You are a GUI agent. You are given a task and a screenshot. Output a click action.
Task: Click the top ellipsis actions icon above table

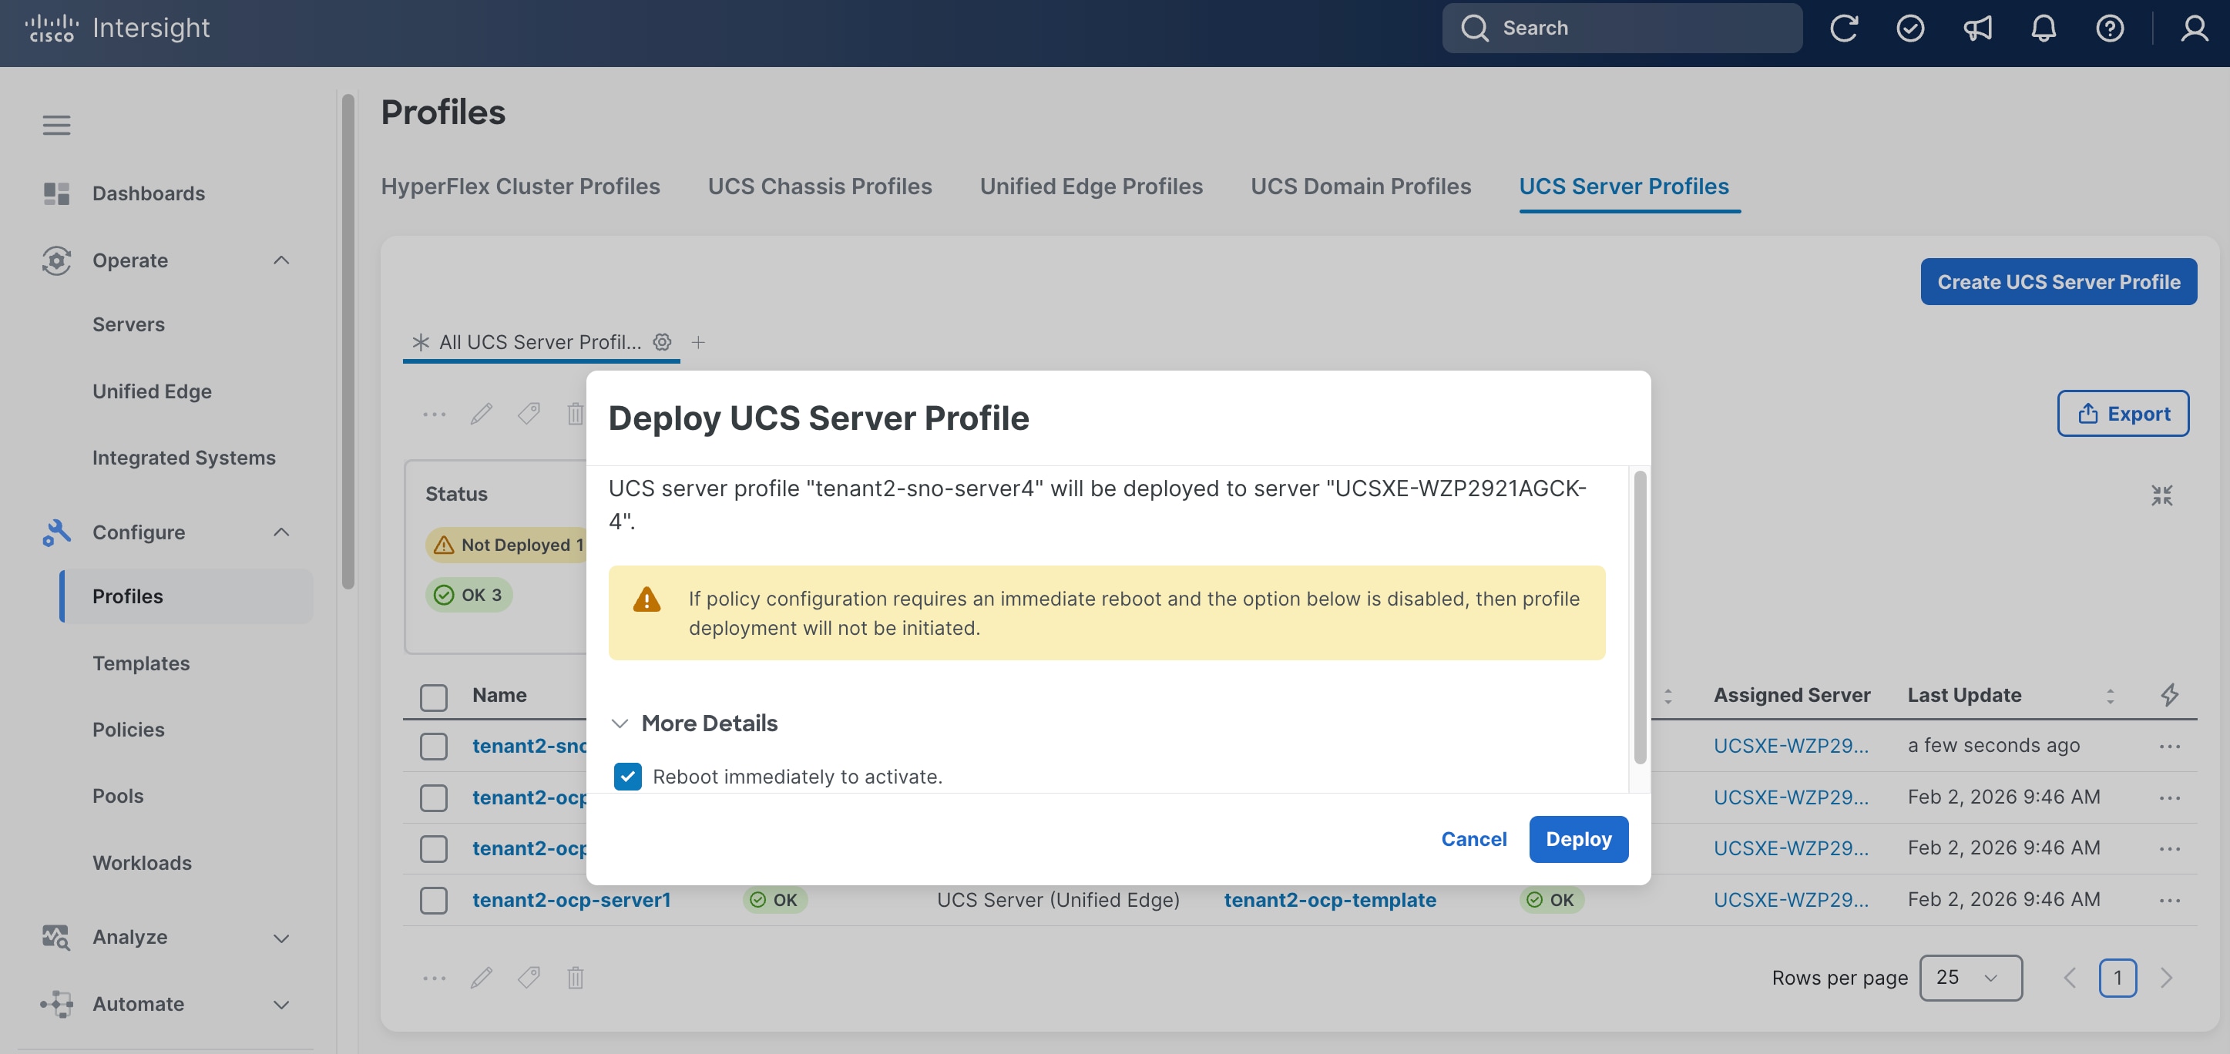(x=435, y=414)
